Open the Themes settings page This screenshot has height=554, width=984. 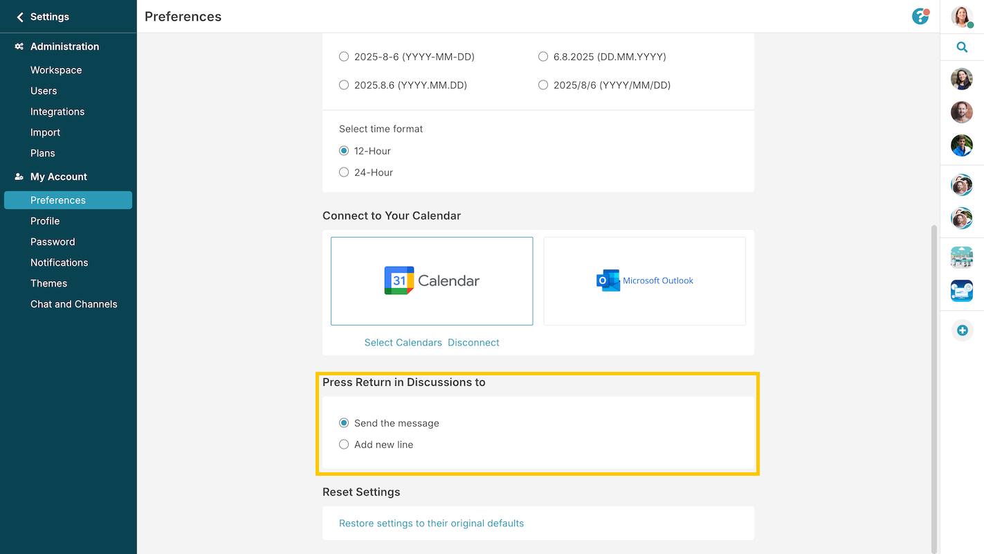pos(48,283)
